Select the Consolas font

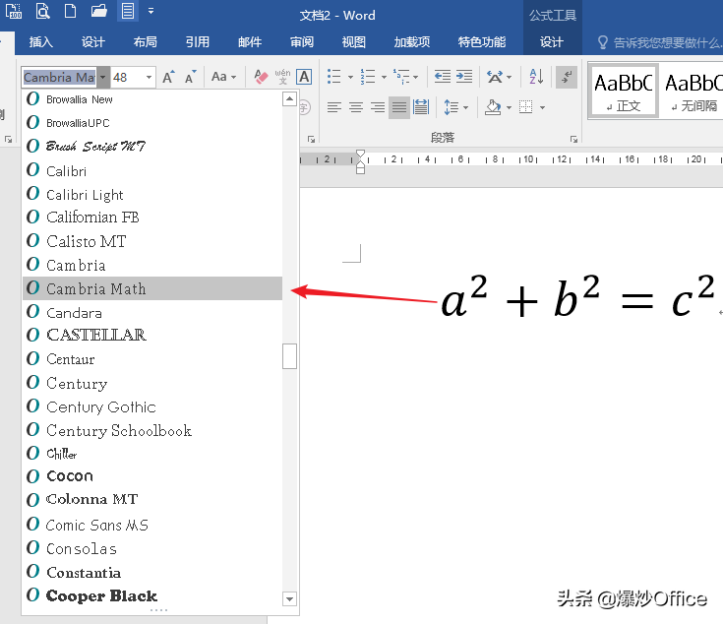[152, 548]
